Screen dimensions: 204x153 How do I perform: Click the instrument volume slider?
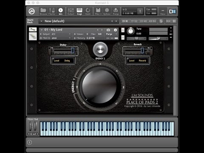[x=158, y=39]
